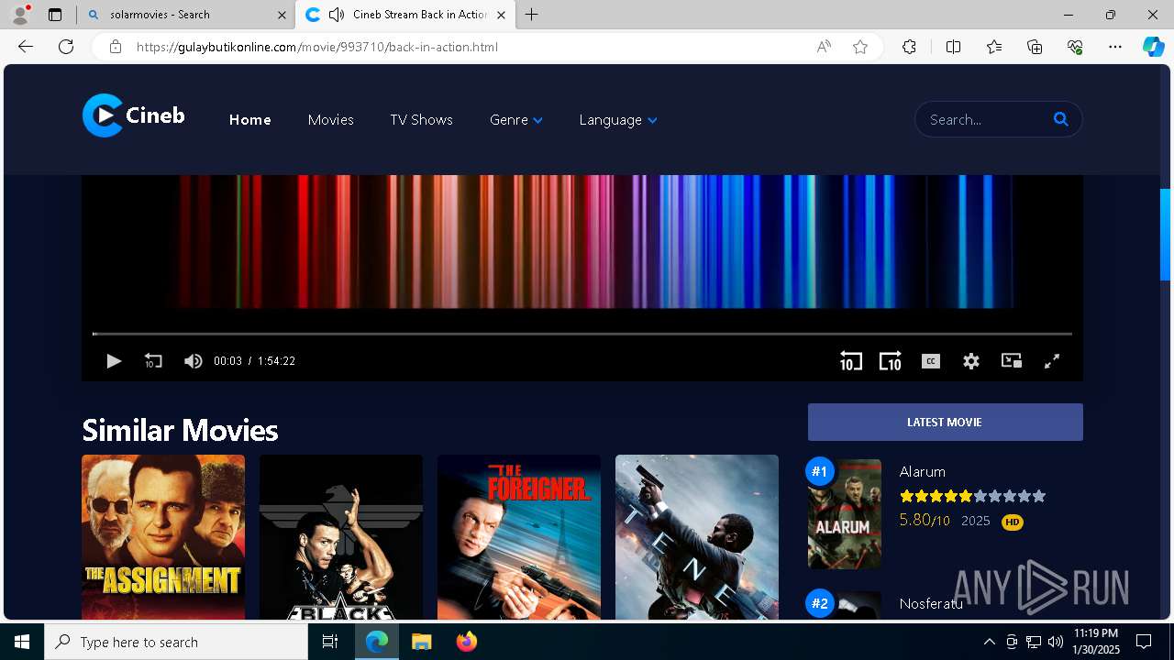Open Task View

pyautogui.click(x=331, y=642)
